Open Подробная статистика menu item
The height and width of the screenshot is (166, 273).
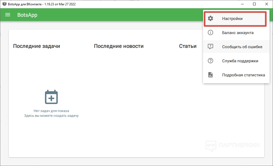(x=236, y=75)
